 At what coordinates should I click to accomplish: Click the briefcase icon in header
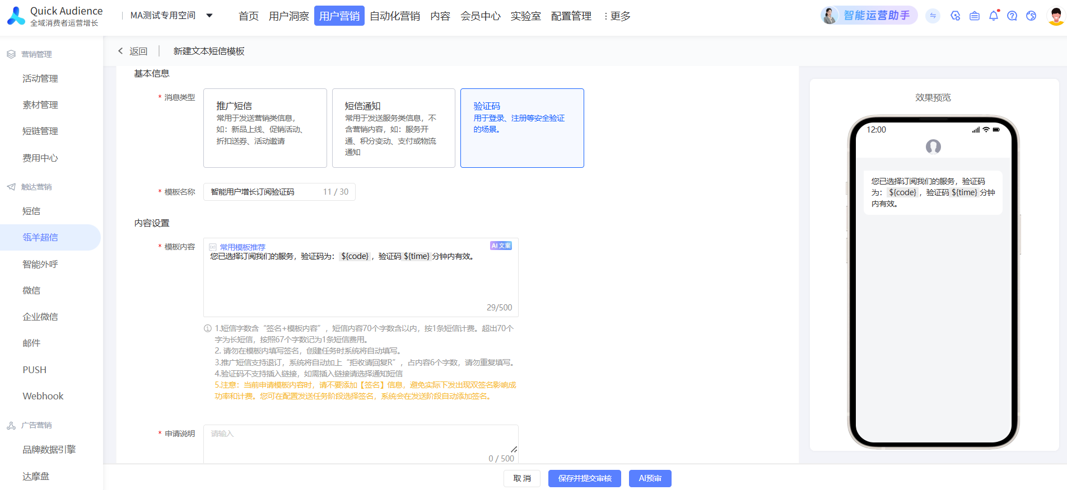(975, 16)
